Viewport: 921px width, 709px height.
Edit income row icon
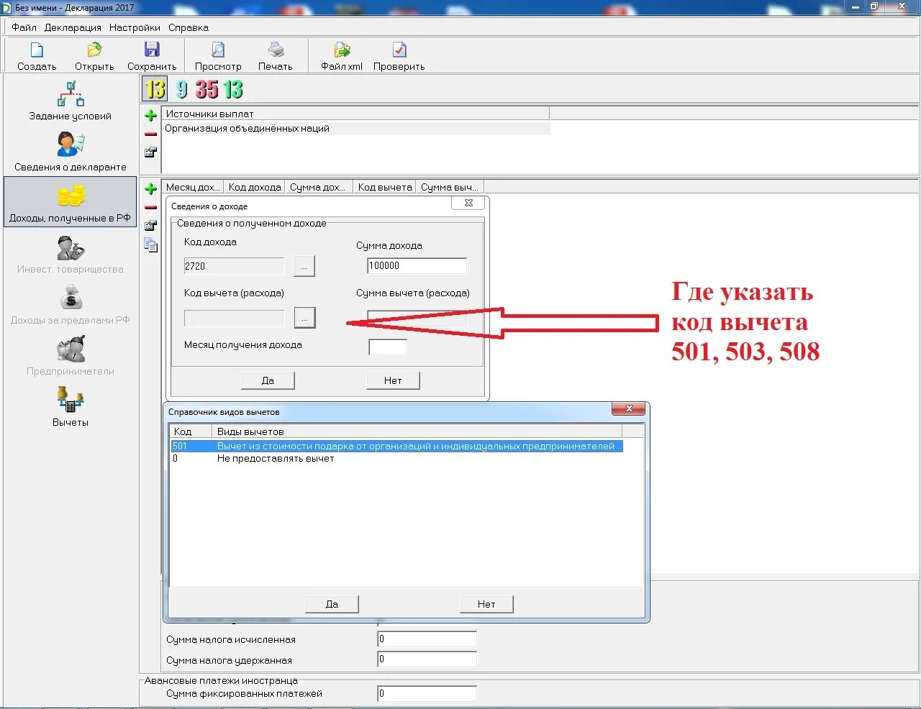[x=150, y=226]
